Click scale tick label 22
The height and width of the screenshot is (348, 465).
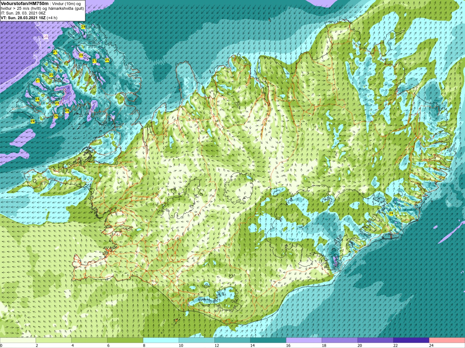pyautogui.click(x=396, y=345)
